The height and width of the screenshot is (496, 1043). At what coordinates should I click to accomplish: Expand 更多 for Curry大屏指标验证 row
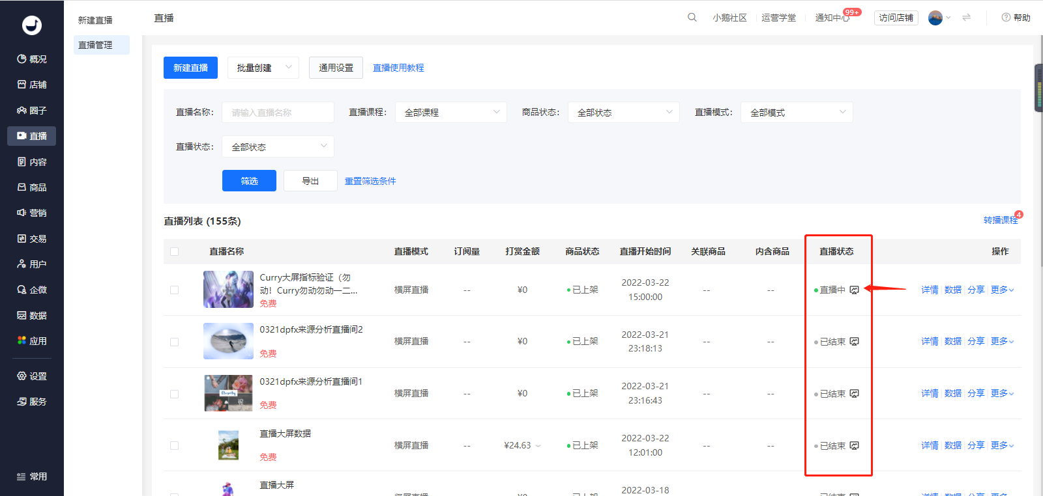click(x=1002, y=290)
